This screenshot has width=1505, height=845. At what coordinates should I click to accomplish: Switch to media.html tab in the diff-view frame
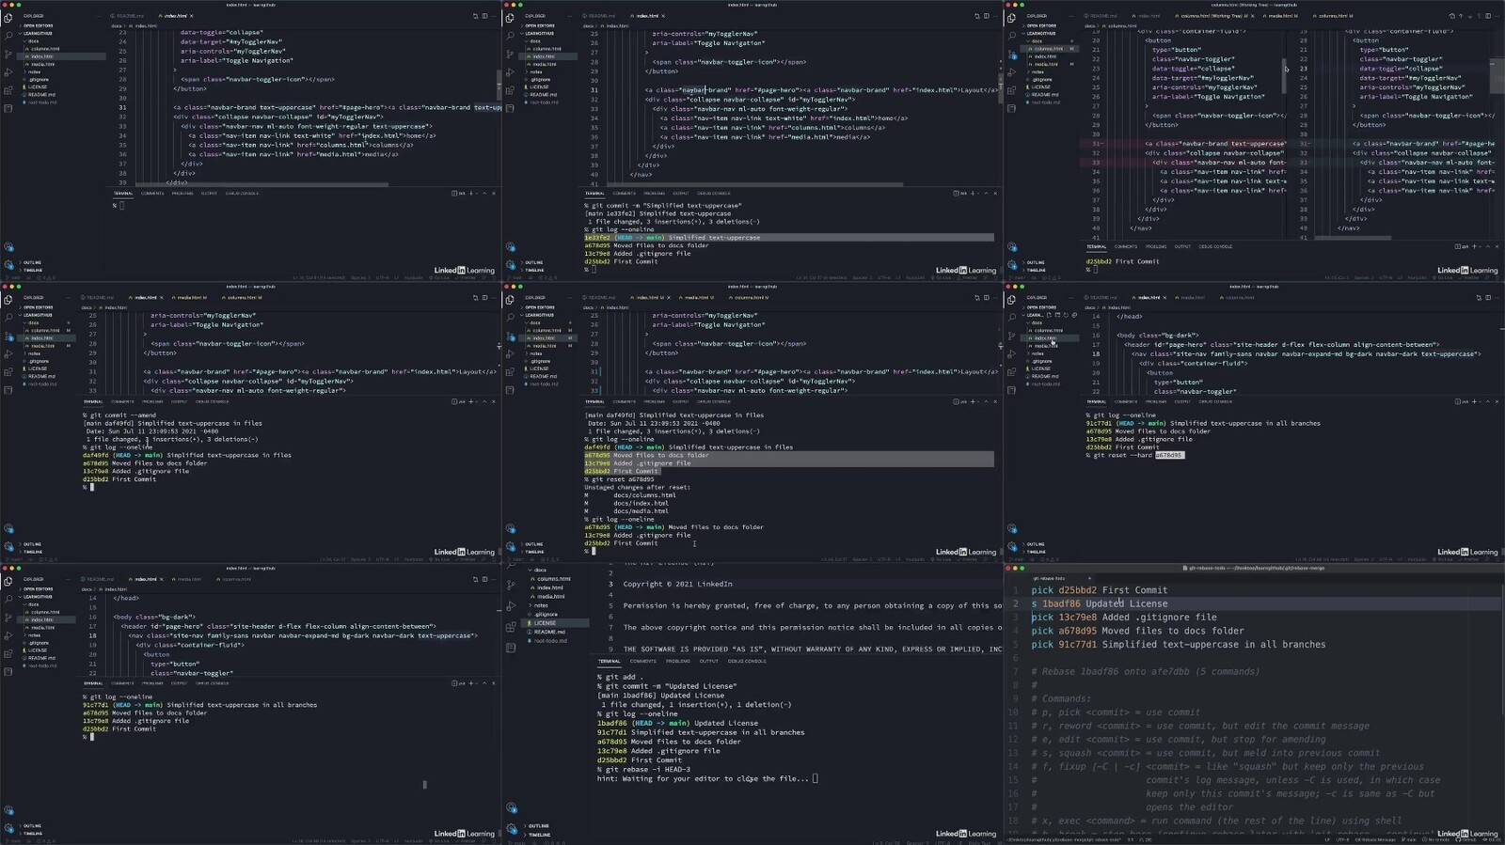tap(1282, 16)
